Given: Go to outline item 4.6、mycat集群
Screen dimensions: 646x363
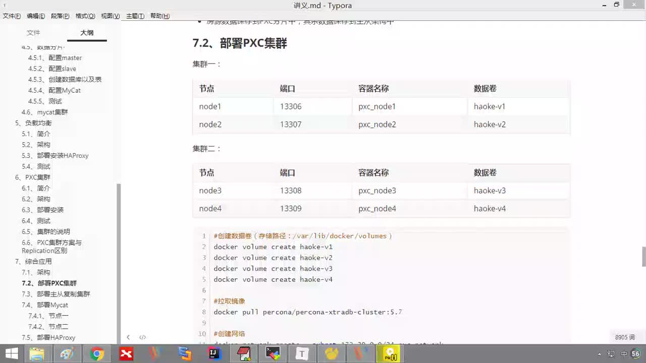Looking at the screenshot, I should click(x=45, y=112).
